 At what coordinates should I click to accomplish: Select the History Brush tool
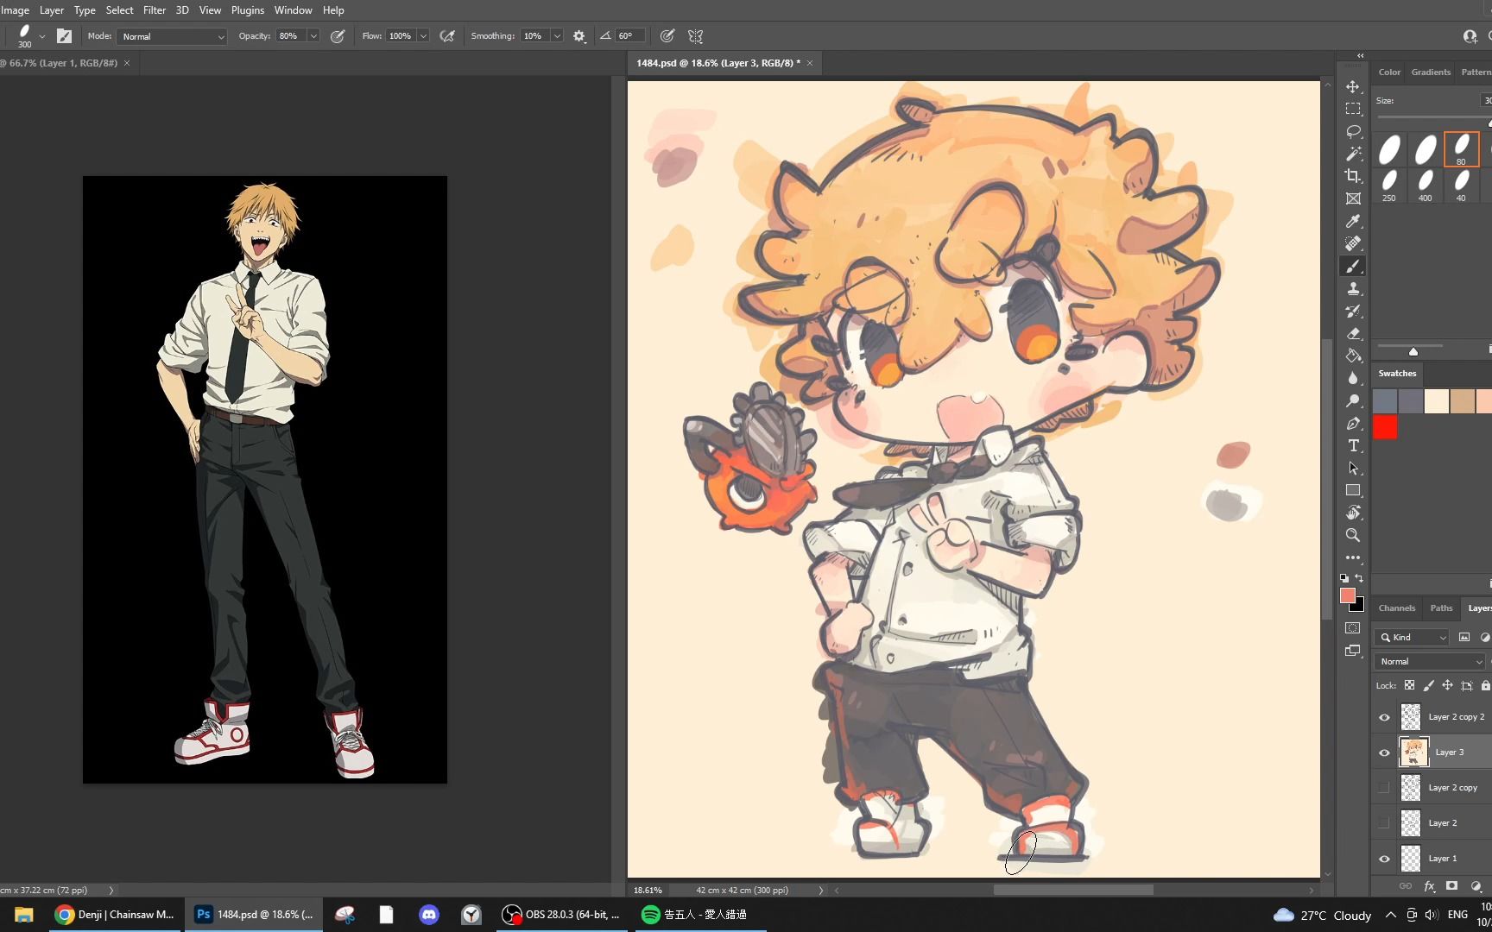tap(1353, 311)
